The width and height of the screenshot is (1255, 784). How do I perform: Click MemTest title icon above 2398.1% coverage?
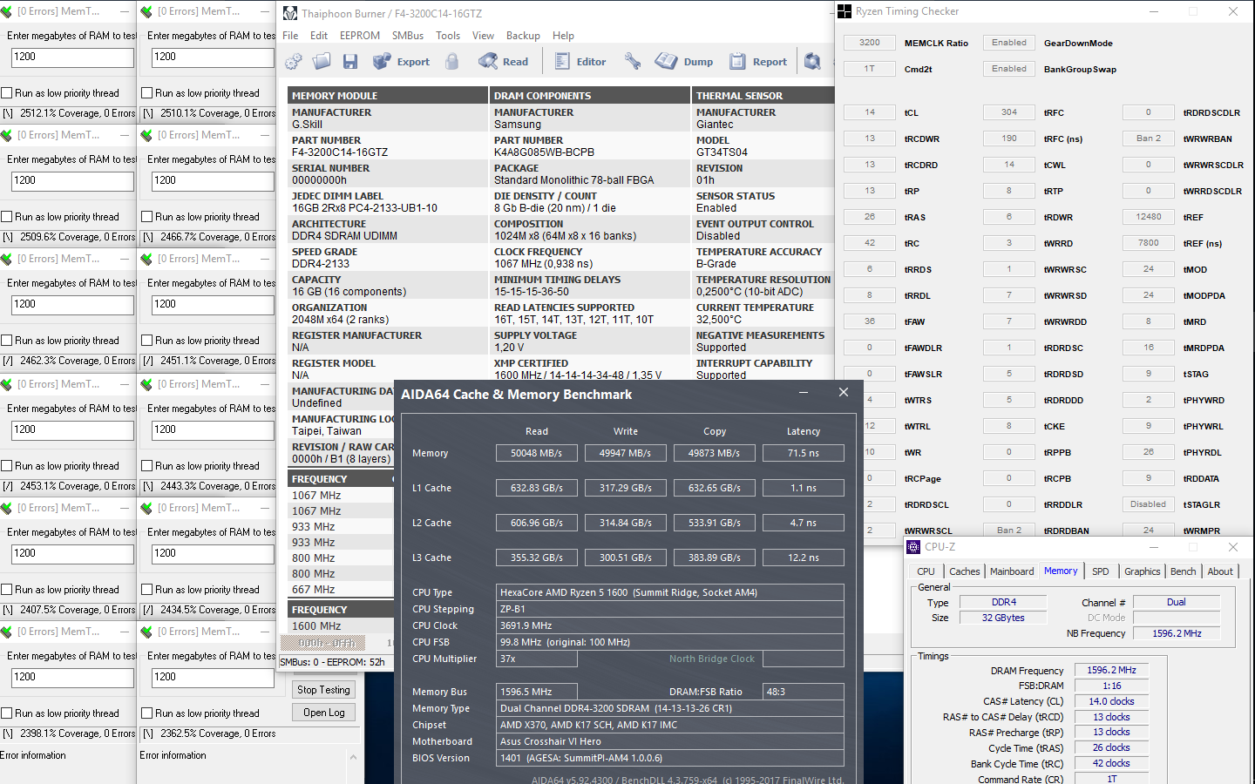click(x=7, y=632)
